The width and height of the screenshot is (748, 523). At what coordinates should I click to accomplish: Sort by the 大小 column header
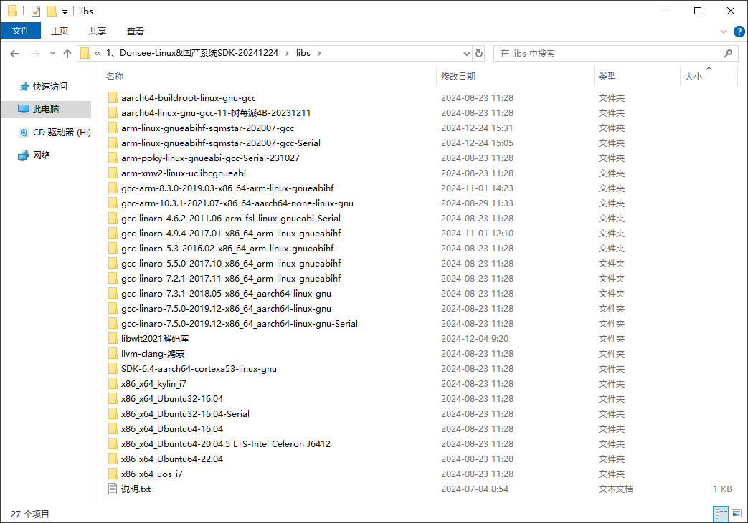pyautogui.click(x=693, y=76)
